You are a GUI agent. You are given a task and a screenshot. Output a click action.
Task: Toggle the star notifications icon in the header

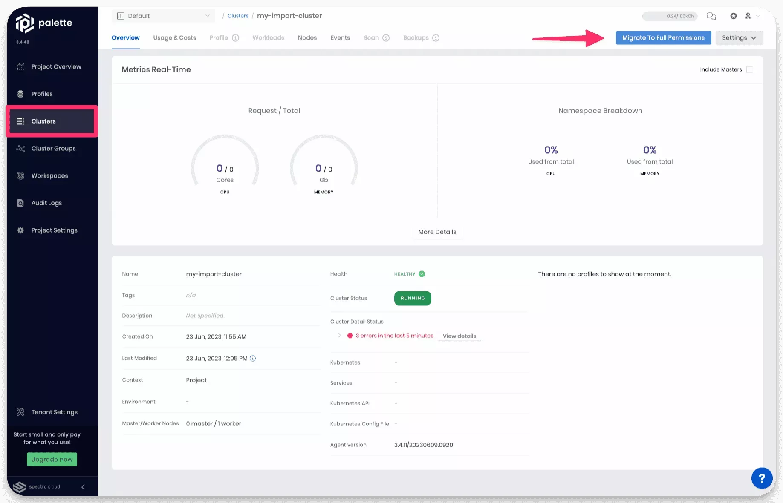(734, 16)
